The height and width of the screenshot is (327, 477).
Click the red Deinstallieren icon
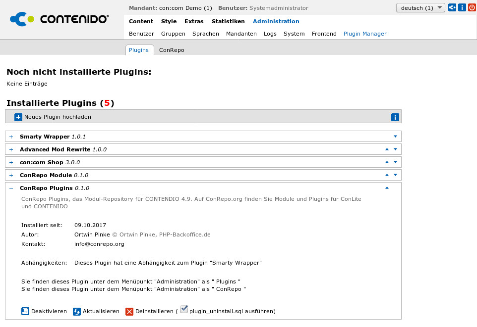[x=129, y=311]
